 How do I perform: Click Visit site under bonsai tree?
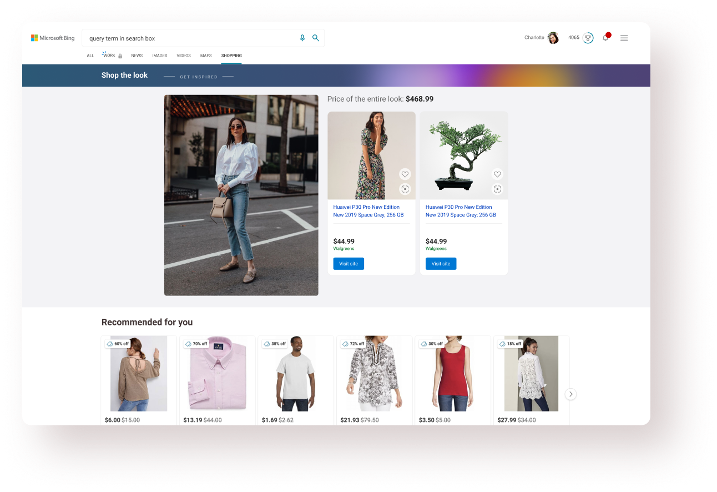point(441,264)
